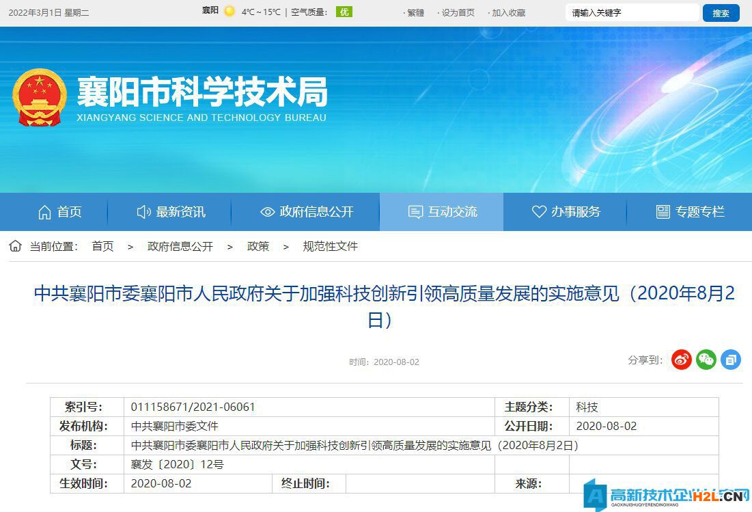Share the article to Weibo
The image size is (752, 512).
681,359
